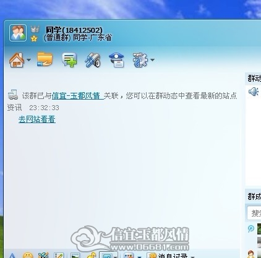Click the 去网站看看 link

point(37,119)
